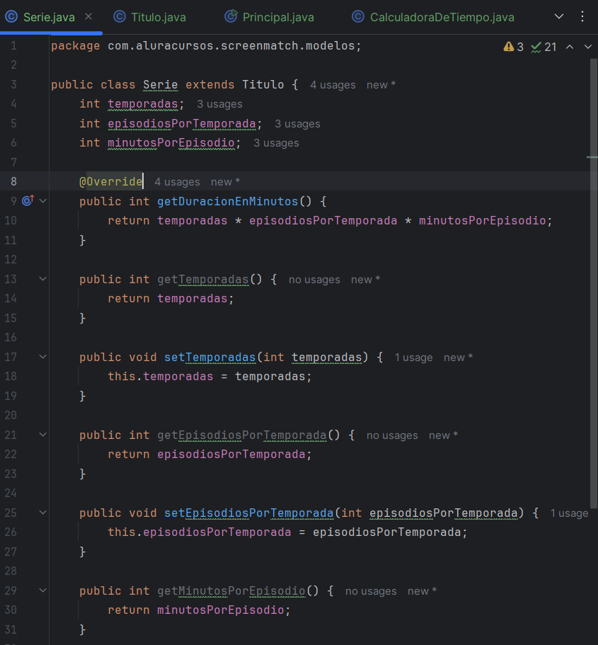
Task: Go to the next highlighted problem
Action: (x=588, y=47)
